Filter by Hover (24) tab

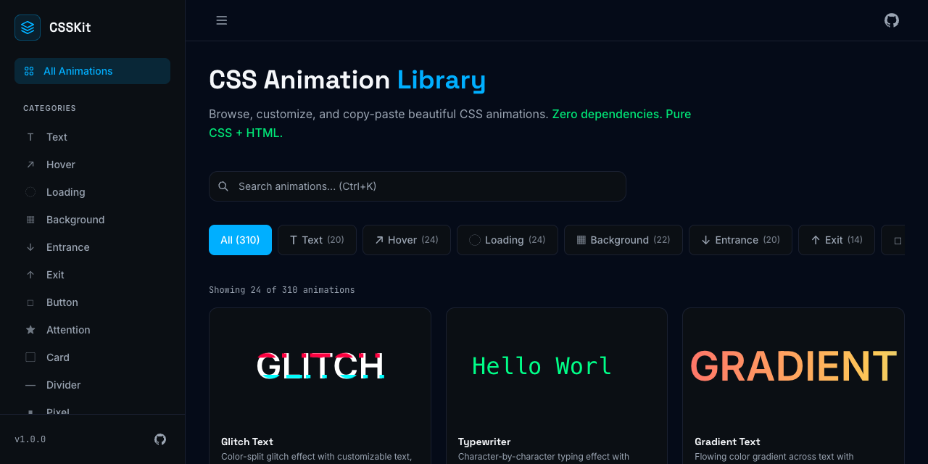click(407, 240)
